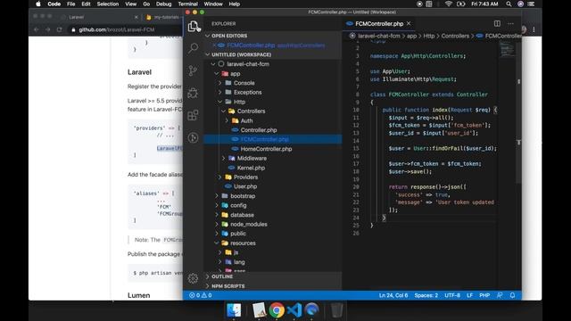571x321 pixels.
Task: Expand the Middleware folder
Action: [x=223, y=159]
